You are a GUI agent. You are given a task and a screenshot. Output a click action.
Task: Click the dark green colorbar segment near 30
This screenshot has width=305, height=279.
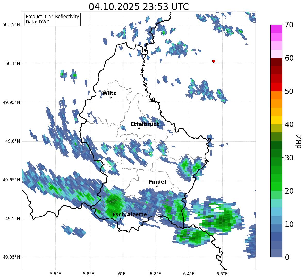276,153
